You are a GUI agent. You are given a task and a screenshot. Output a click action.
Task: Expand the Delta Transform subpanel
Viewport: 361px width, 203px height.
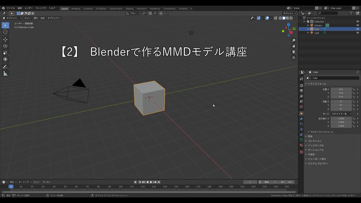point(322,132)
